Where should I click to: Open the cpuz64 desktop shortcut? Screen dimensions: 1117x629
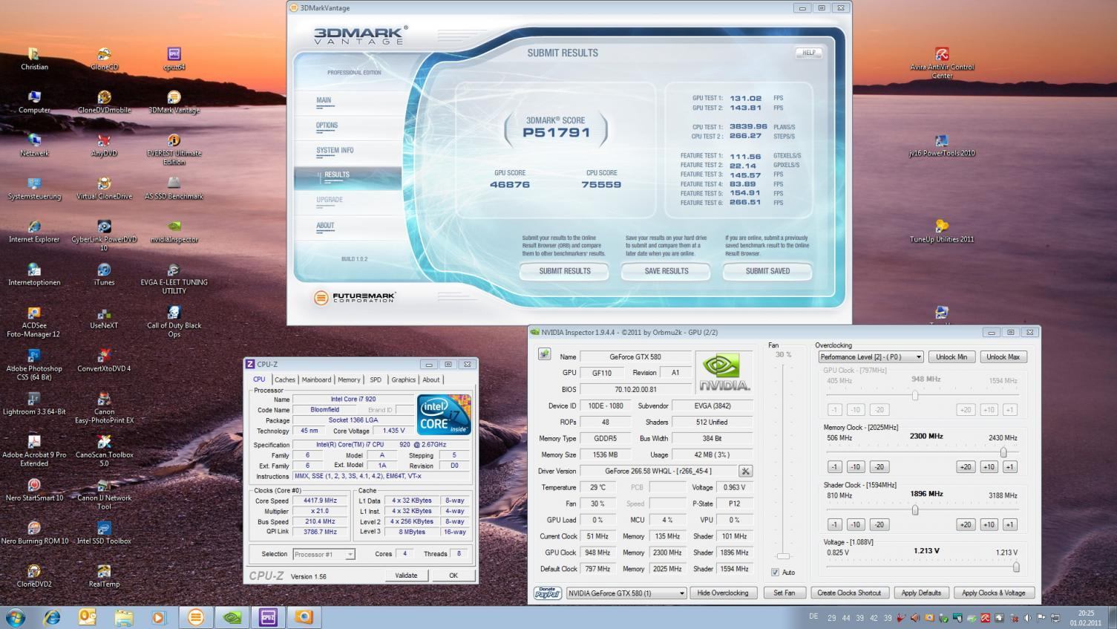[x=174, y=59]
